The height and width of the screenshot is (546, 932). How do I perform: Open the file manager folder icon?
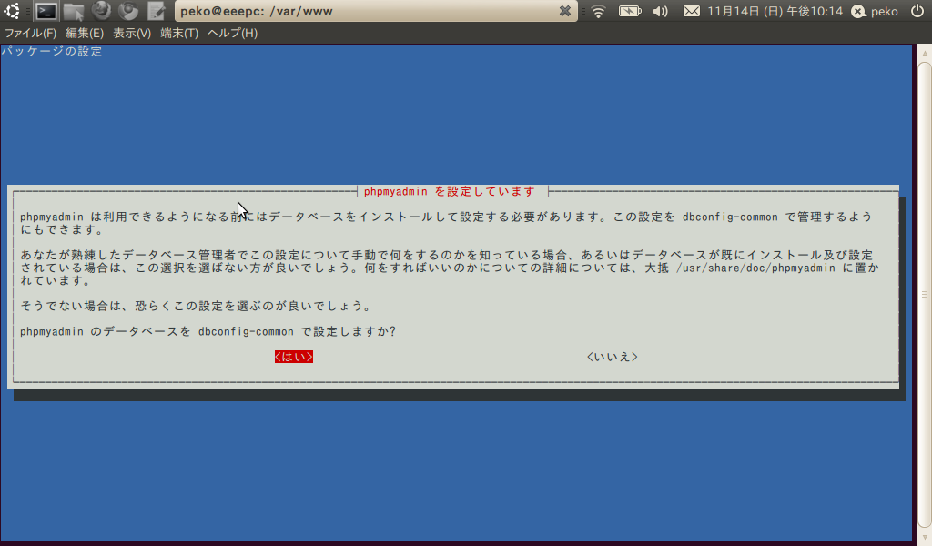[74, 11]
